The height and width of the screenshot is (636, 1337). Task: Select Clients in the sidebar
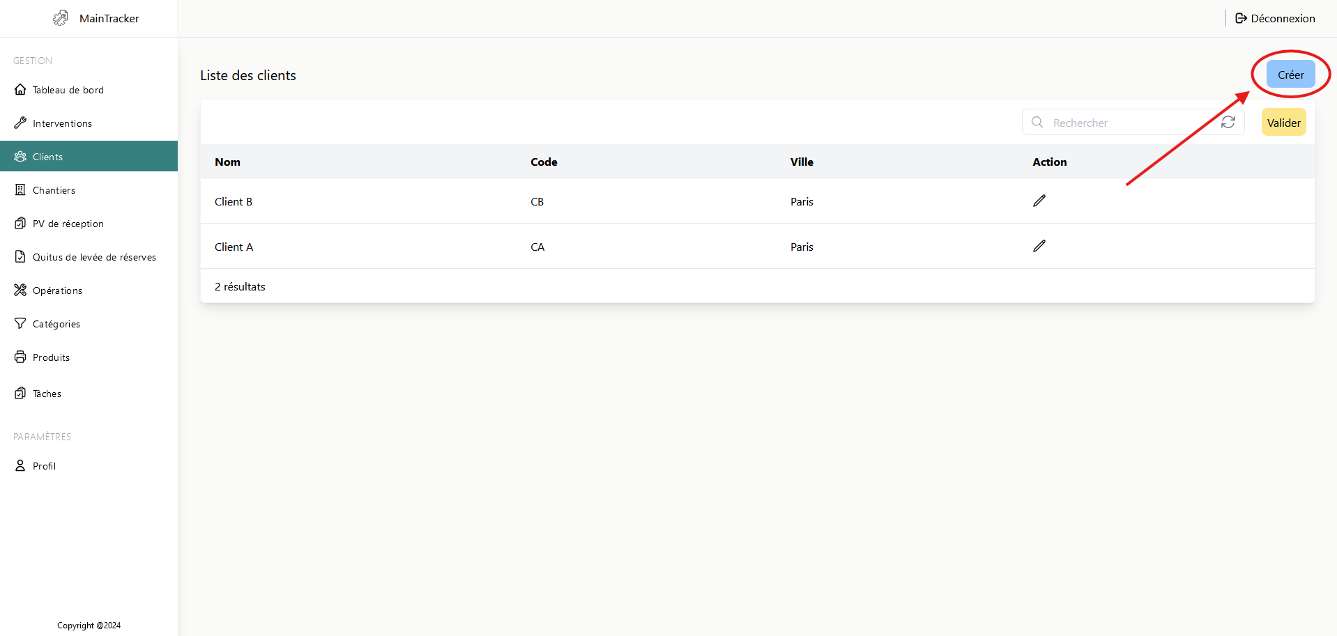click(47, 157)
